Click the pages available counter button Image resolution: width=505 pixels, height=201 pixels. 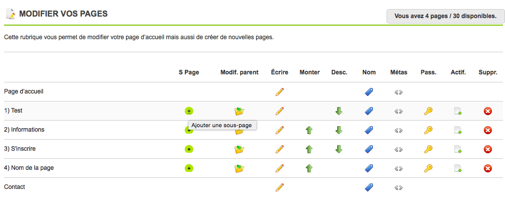446,16
